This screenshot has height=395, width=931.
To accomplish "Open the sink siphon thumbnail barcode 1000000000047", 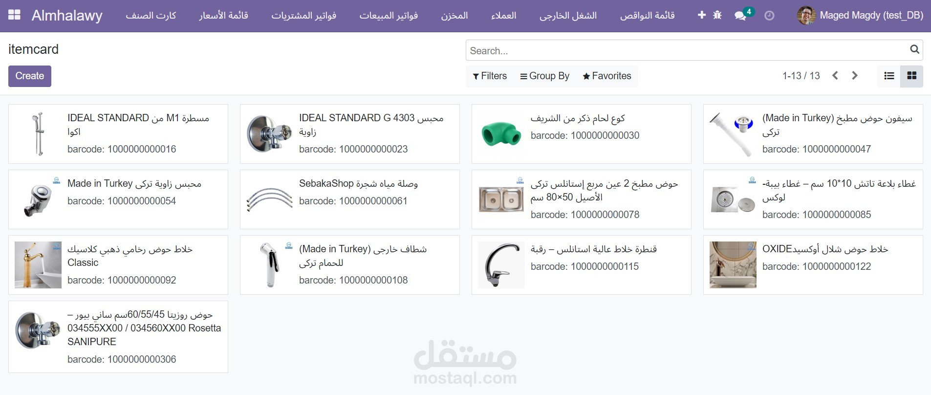I will (x=733, y=134).
